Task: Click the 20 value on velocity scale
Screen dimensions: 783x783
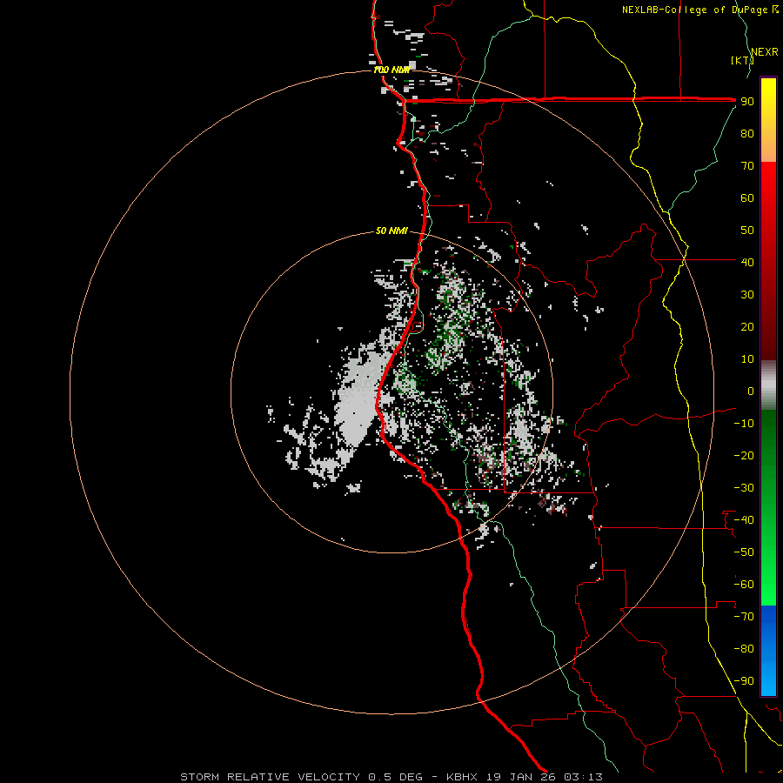Action: [x=747, y=326]
